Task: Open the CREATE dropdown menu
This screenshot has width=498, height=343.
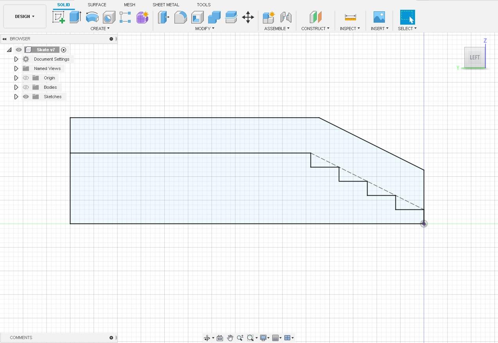Action: pyautogui.click(x=100, y=29)
